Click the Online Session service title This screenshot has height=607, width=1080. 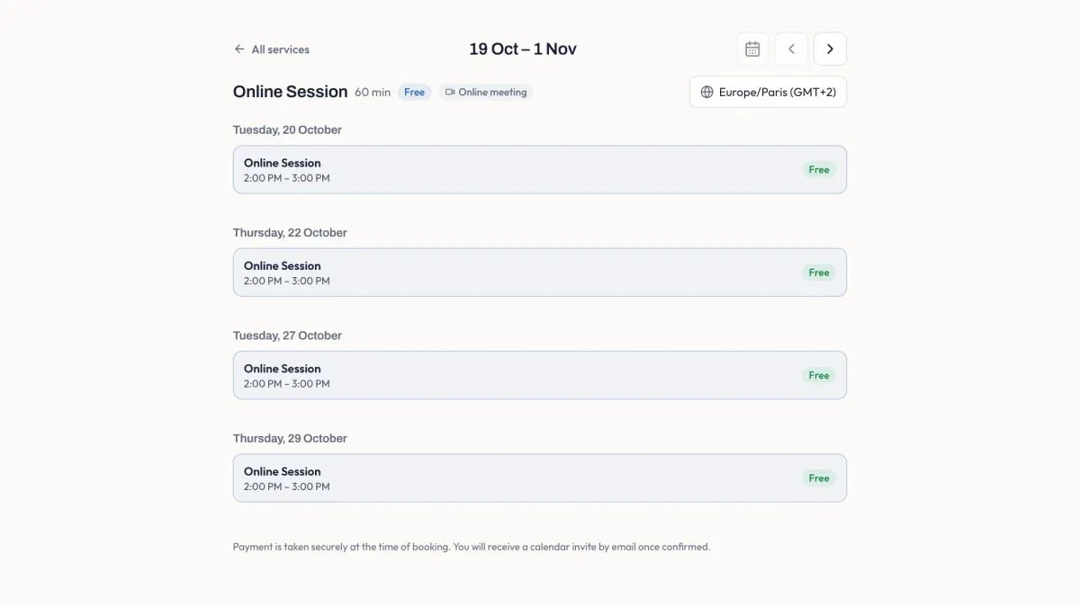coord(290,92)
